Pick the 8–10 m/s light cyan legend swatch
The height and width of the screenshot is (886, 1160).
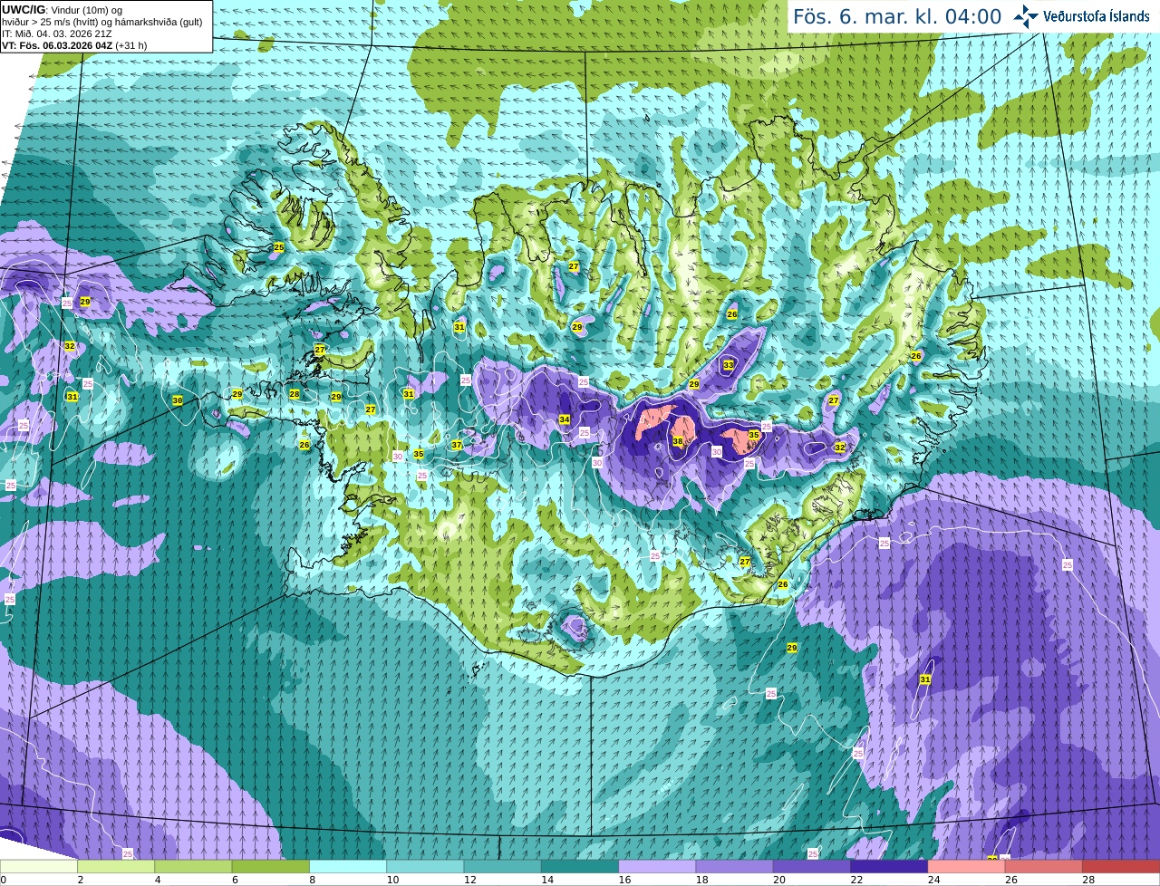pos(348,866)
